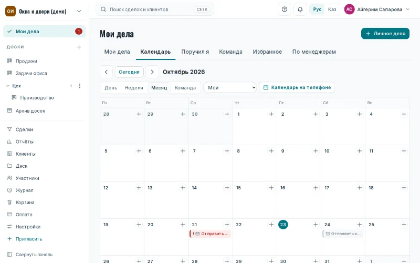This screenshot has width=420, height=263.
Task: Jump to Сегодня
Action: pyautogui.click(x=129, y=72)
